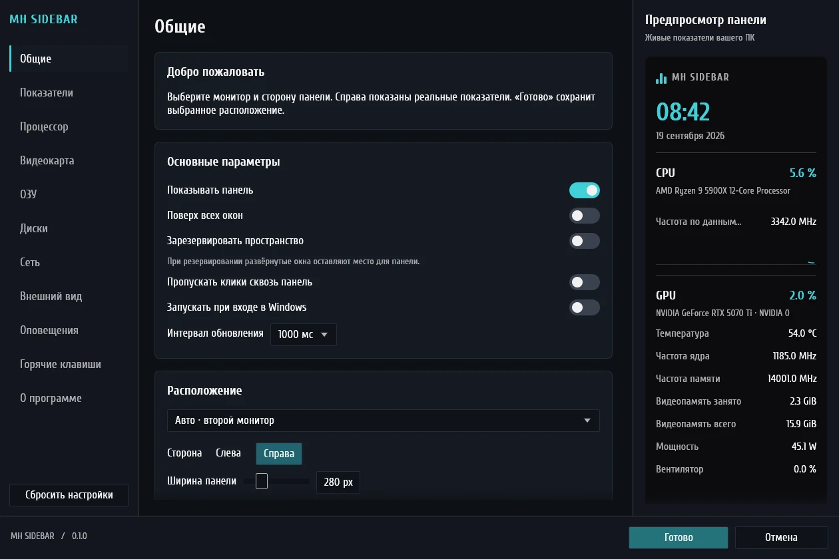The height and width of the screenshot is (559, 839).
Task: Switch to Оповещения section
Action: [x=69, y=330]
